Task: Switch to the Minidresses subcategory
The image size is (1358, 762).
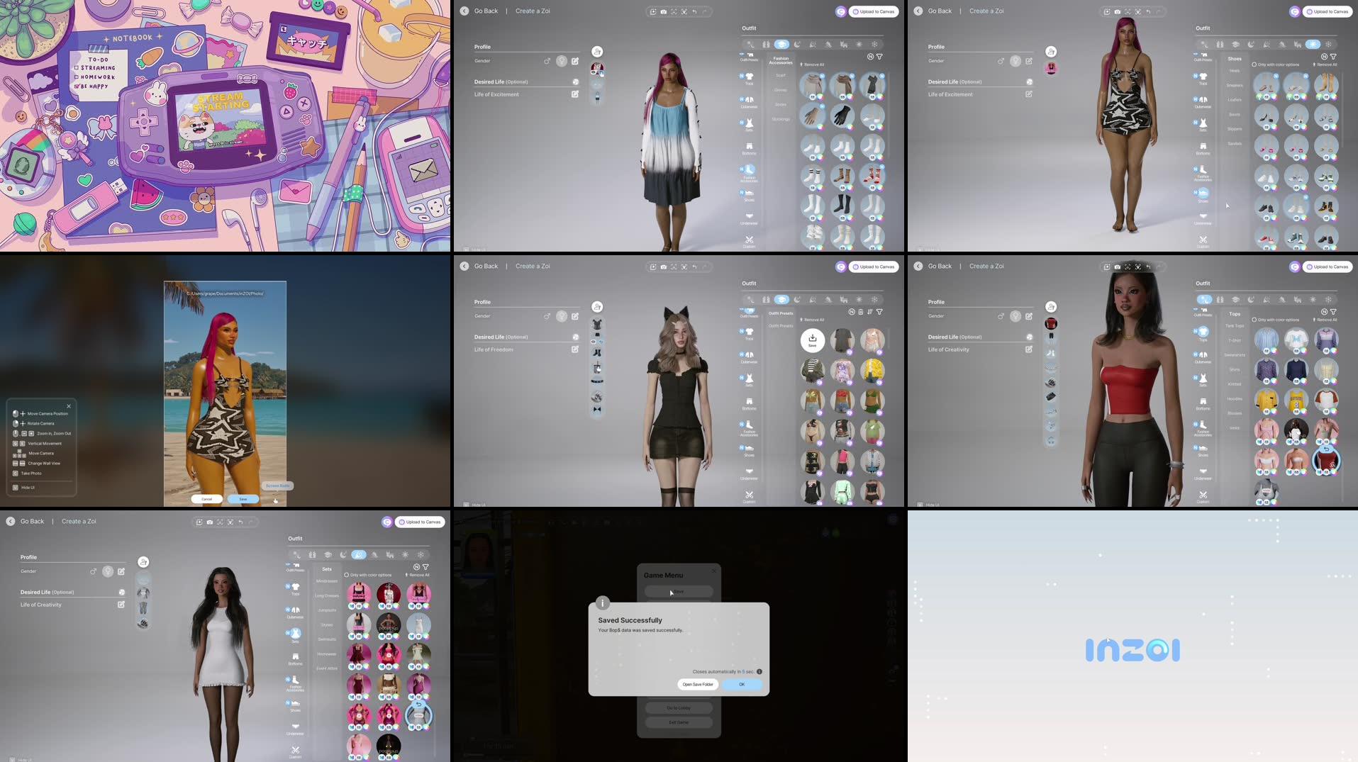Action: [x=327, y=580]
